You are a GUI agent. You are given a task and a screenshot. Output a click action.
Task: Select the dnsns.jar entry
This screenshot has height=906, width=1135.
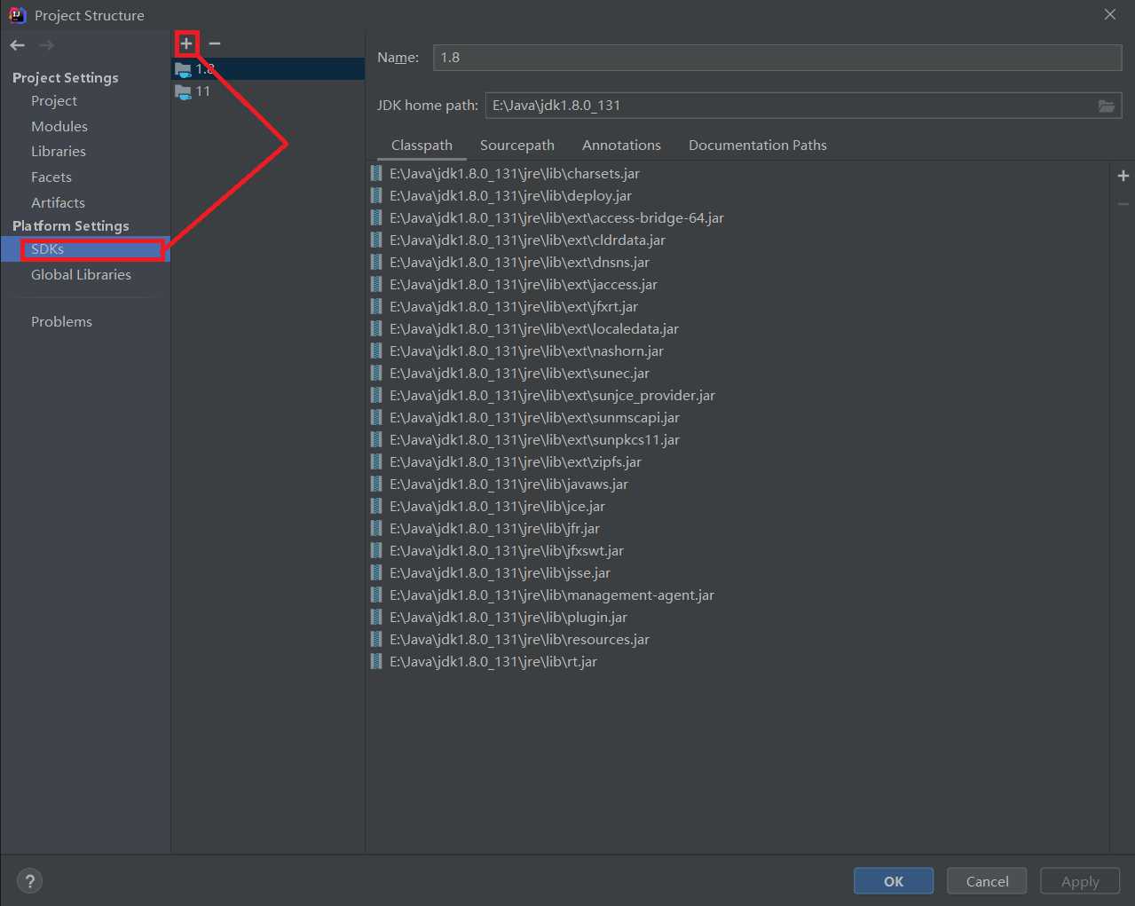click(x=737, y=263)
